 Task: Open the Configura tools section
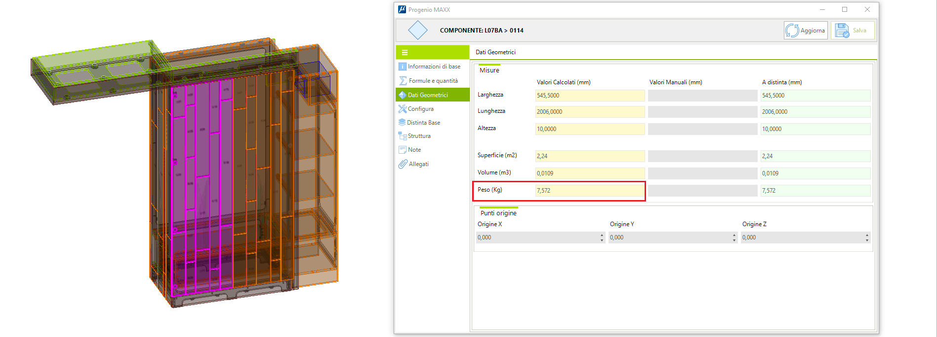[420, 109]
